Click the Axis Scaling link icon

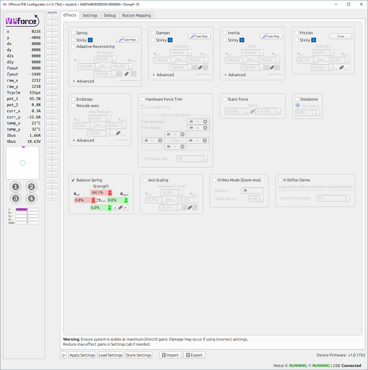[190, 207]
